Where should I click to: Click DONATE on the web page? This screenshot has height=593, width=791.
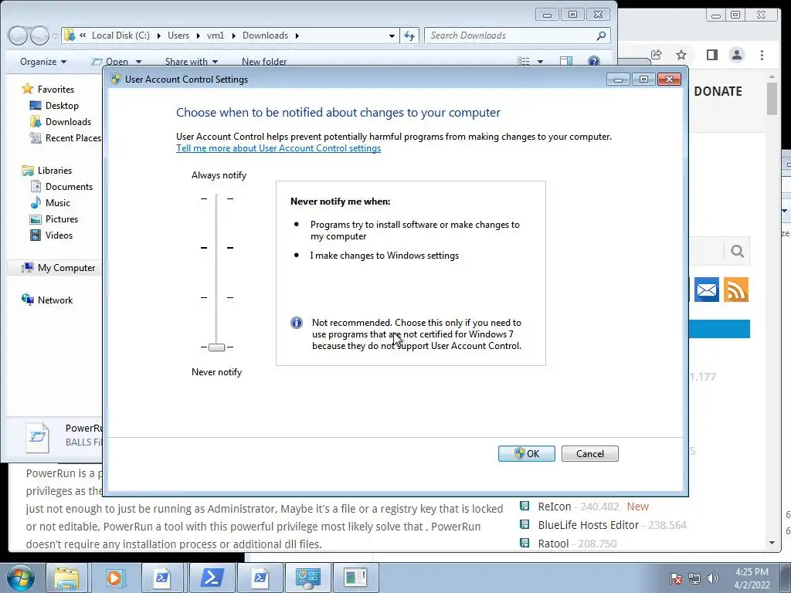(718, 91)
